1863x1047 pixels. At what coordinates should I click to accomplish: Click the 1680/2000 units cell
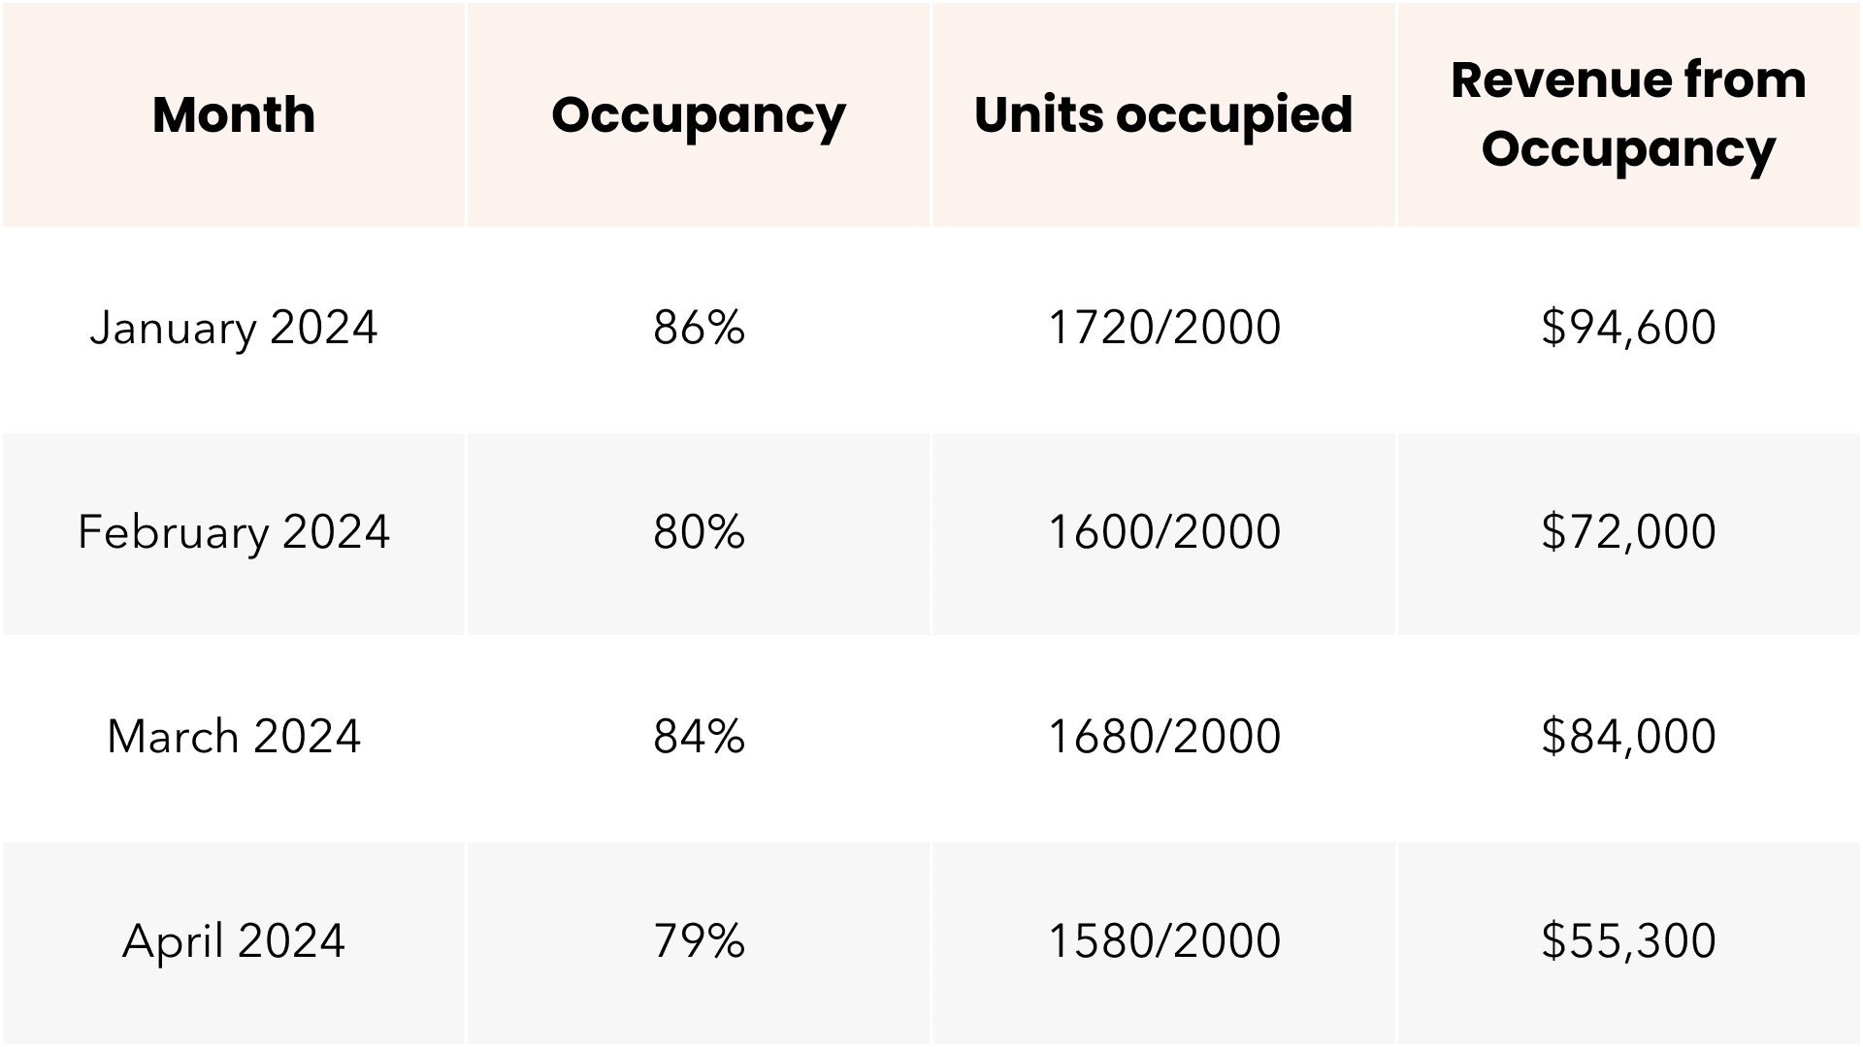pyautogui.click(x=1163, y=737)
